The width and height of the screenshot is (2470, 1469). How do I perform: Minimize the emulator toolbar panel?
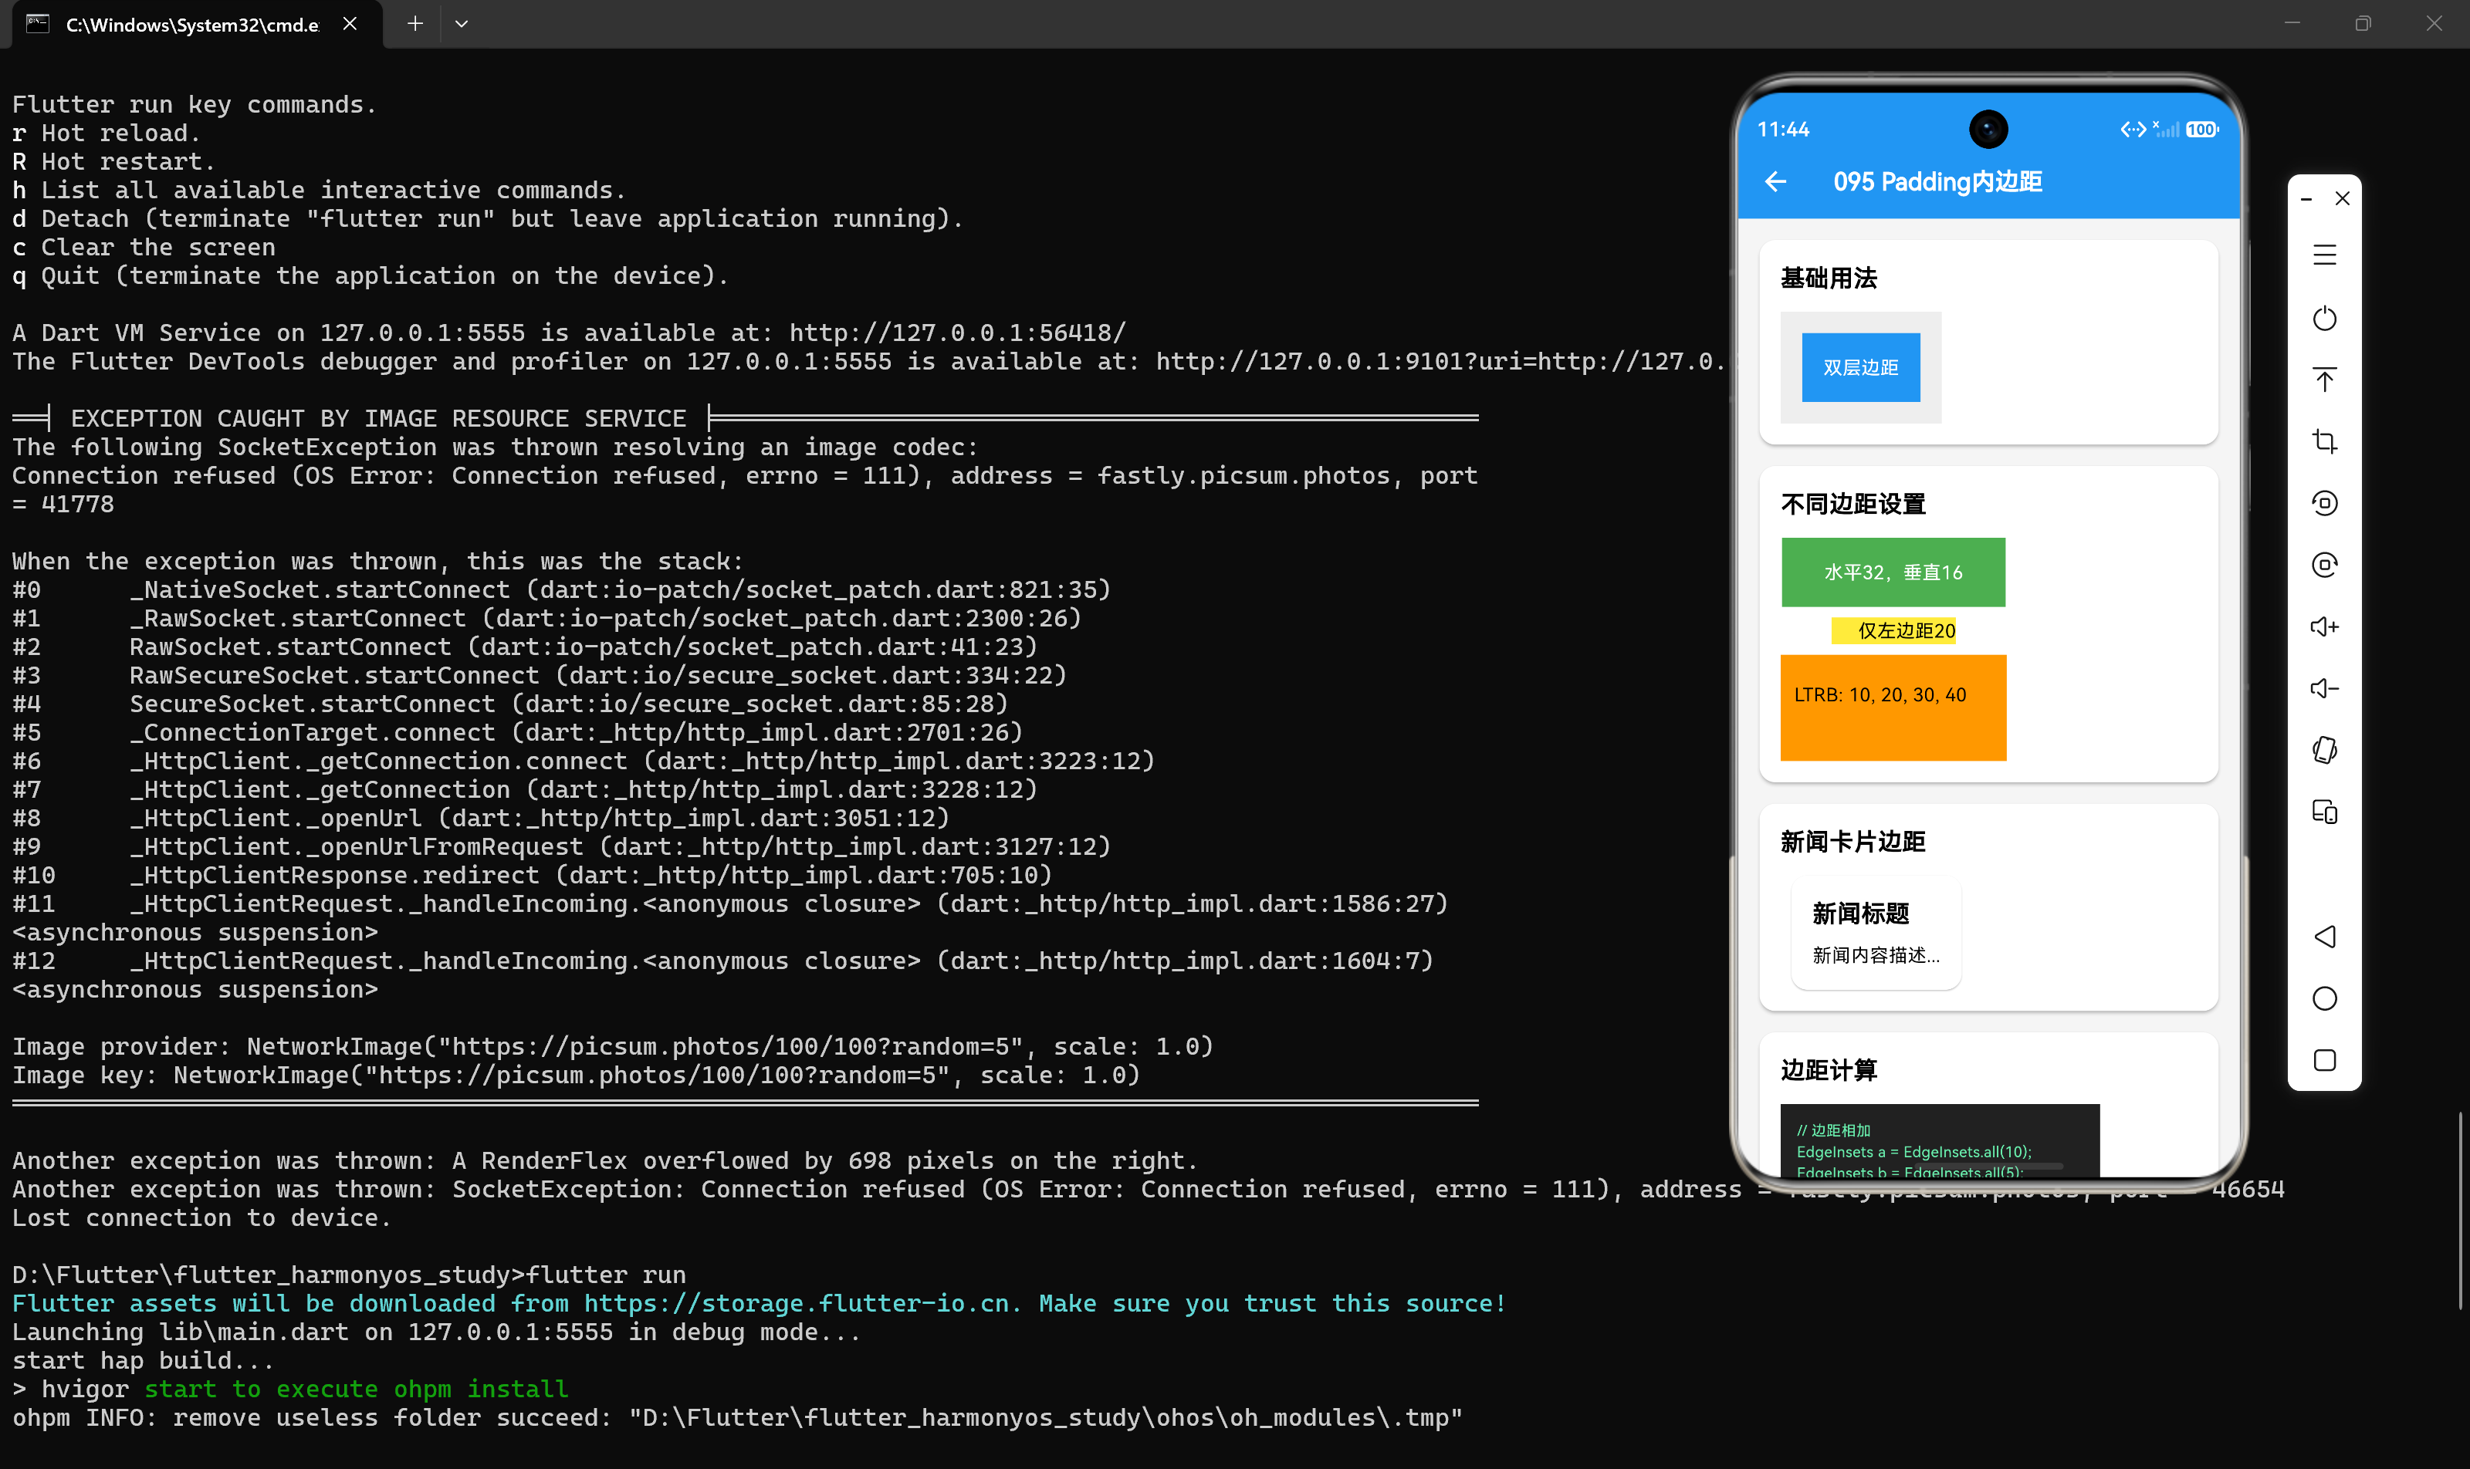(x=2306, y=199)
